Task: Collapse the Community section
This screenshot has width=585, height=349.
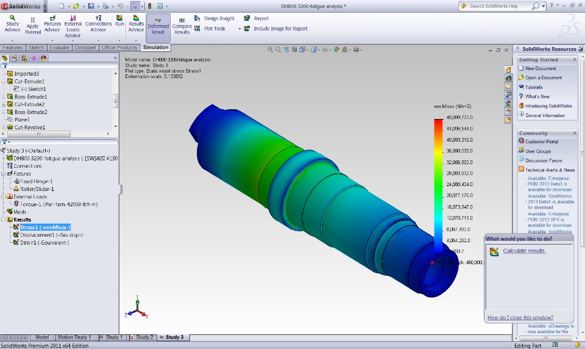Action: click(x=574, y=133)
